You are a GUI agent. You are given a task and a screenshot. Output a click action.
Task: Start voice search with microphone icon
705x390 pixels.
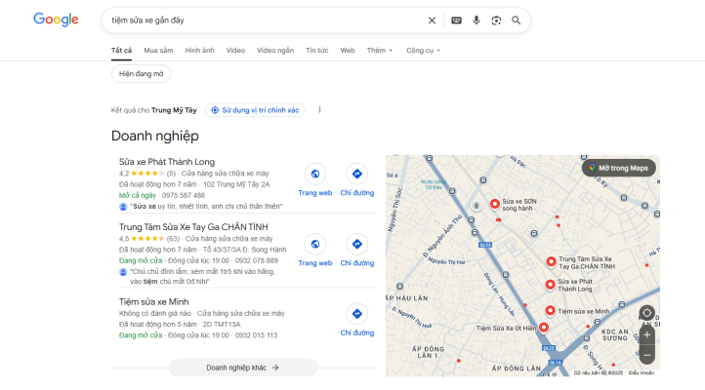(477, 19)
